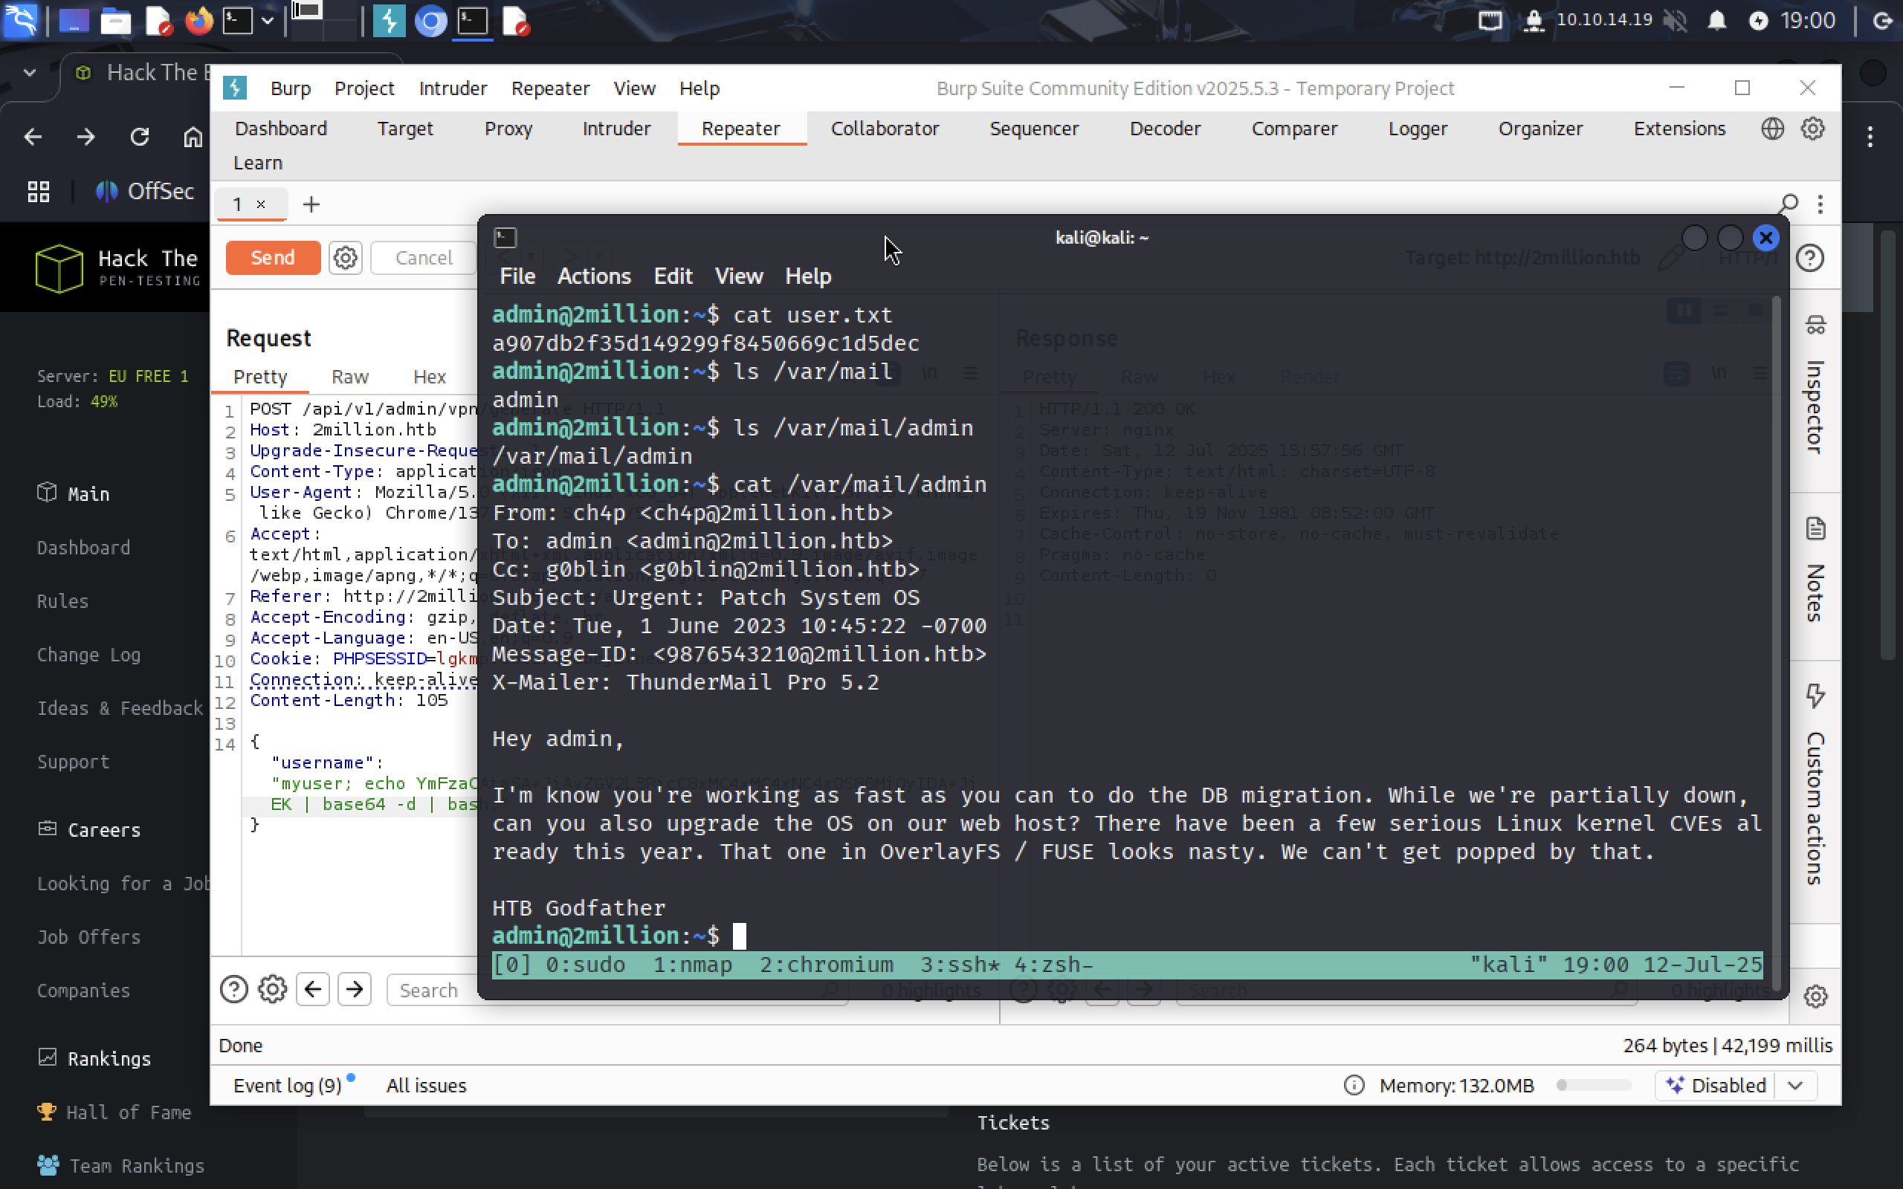Viewport: 1903px width, 1189px height.
Task: Click the Cancel button in Repeater
Action: (423, 258)
